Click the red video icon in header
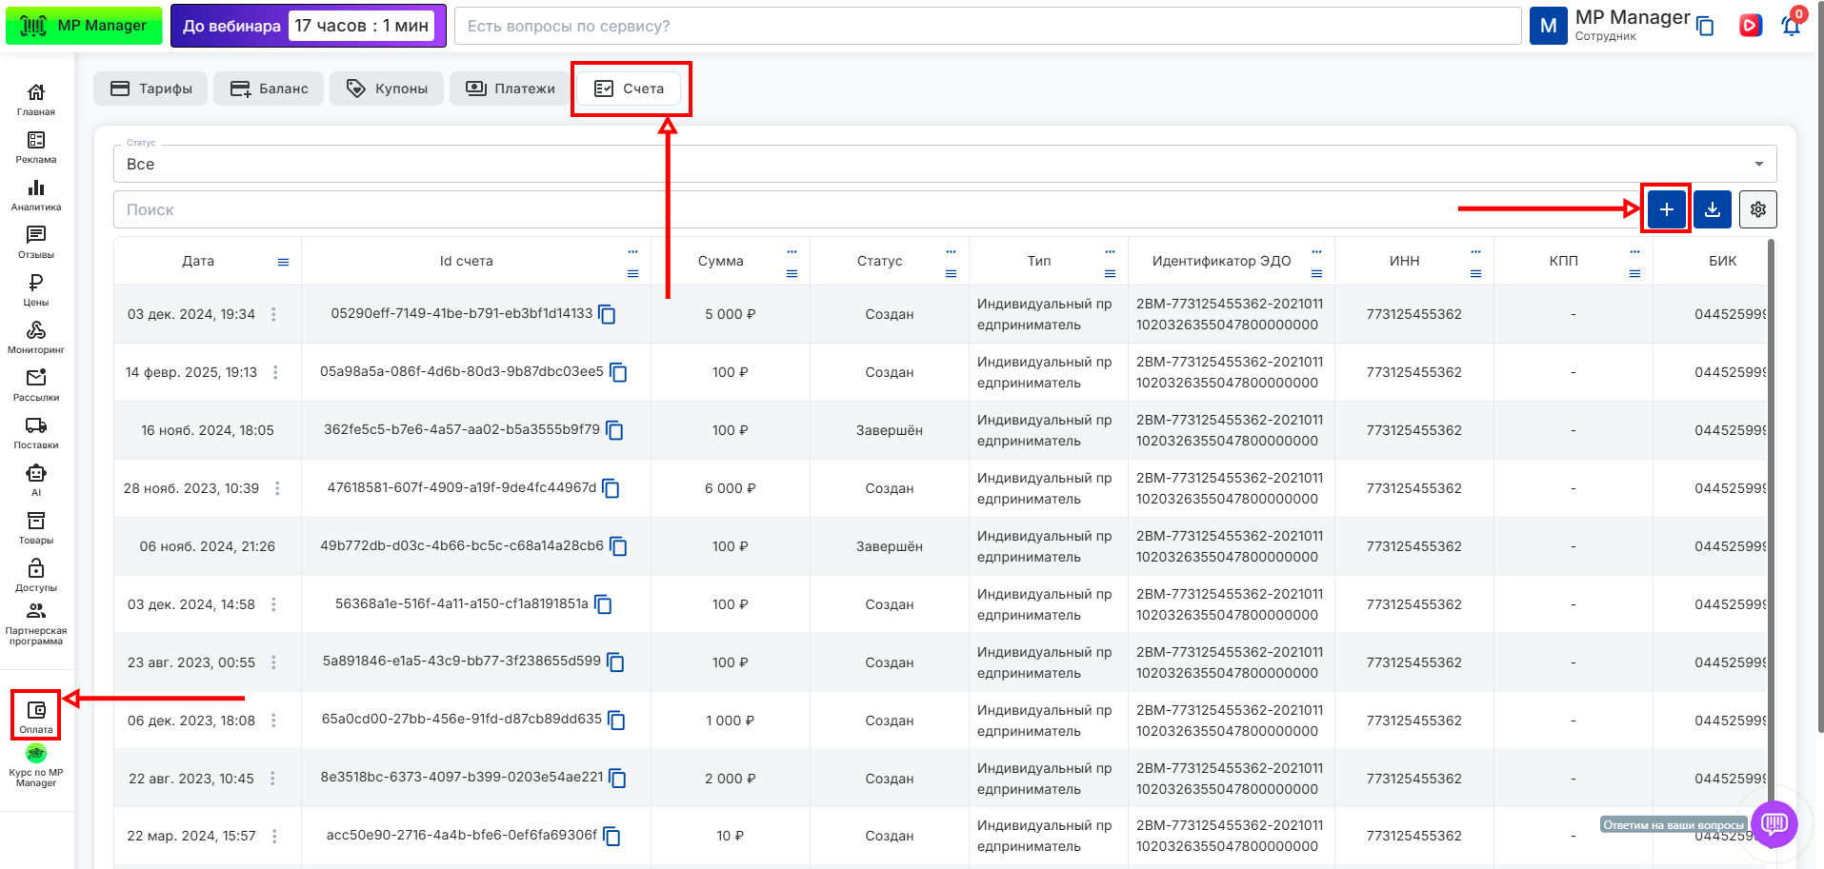 (x=1750, y=26)
